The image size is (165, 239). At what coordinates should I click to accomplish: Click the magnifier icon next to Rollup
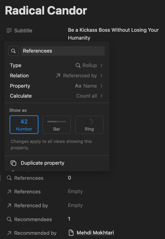pos(78,66)
